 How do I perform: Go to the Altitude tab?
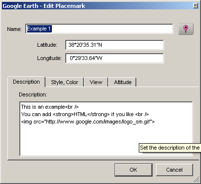tap(122, 82)
